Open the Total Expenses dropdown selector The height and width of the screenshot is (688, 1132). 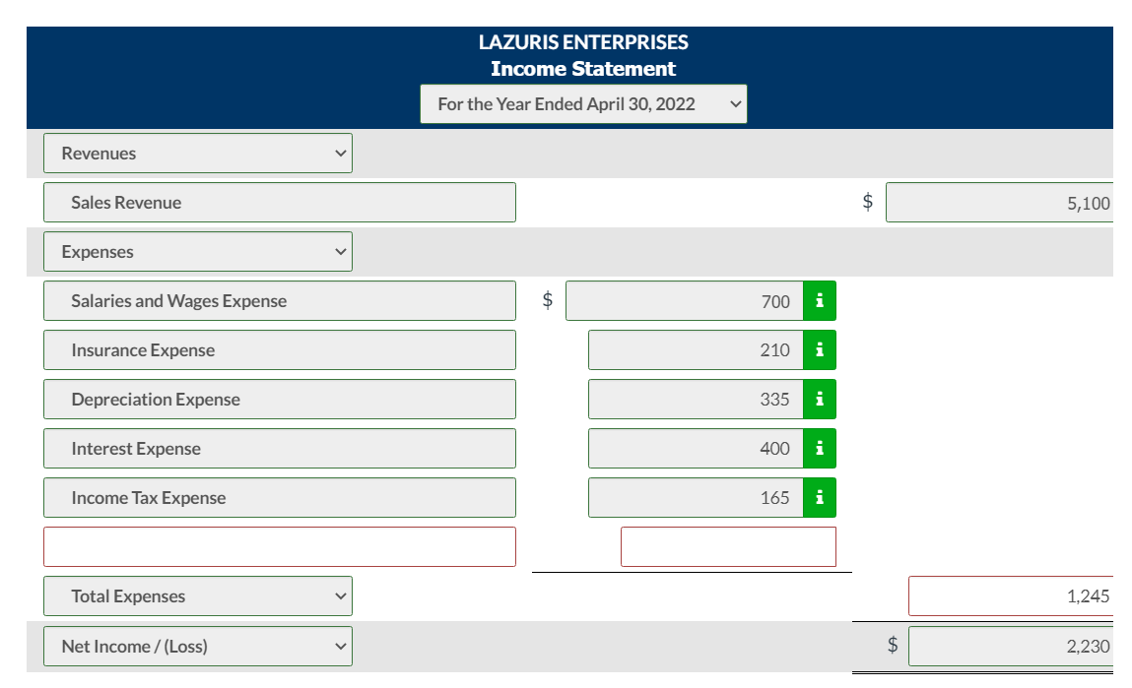click(x=340, y=595)
